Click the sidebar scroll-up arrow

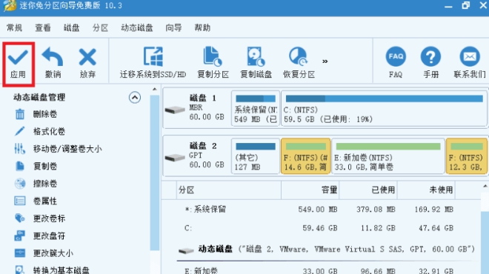(x=155, y=90)
